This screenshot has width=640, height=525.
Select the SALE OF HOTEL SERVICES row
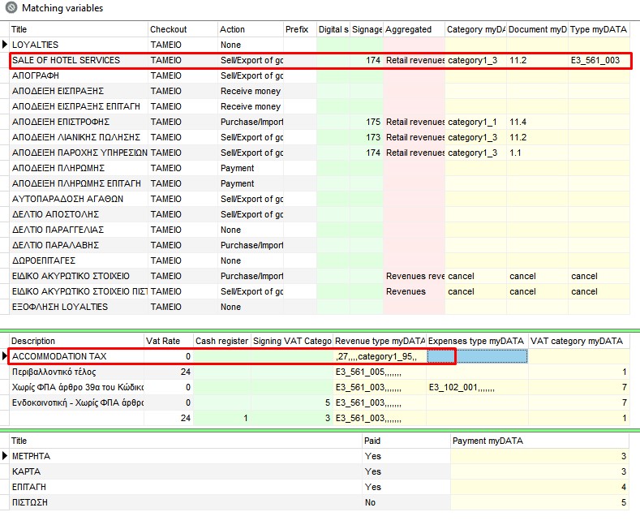click(320, 60)
